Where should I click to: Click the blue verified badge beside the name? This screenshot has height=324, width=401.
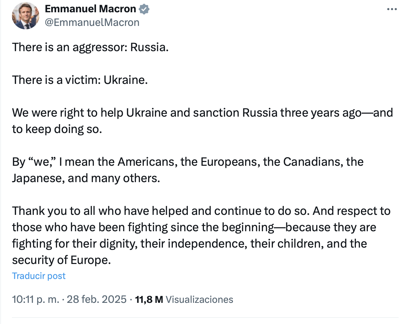[x=144, y=9]
